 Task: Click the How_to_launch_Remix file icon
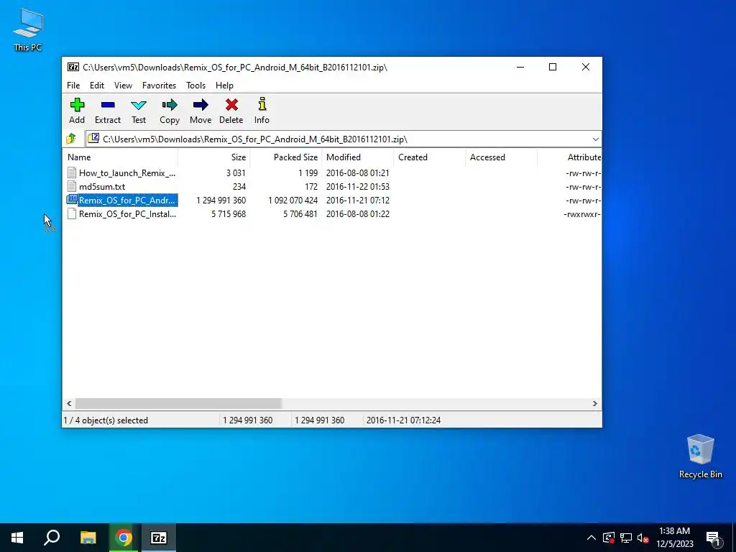click(71, 172)
